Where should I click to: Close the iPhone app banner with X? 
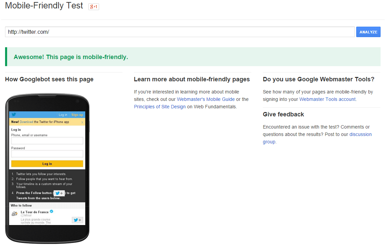82,122
